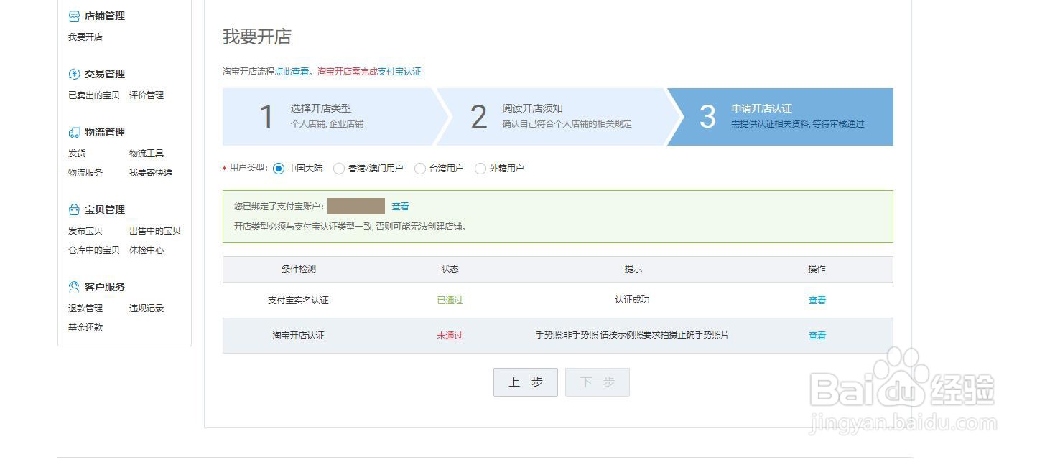
Task: Open 已卖出的宝贝 in sidebar
Action: (94, 95)
